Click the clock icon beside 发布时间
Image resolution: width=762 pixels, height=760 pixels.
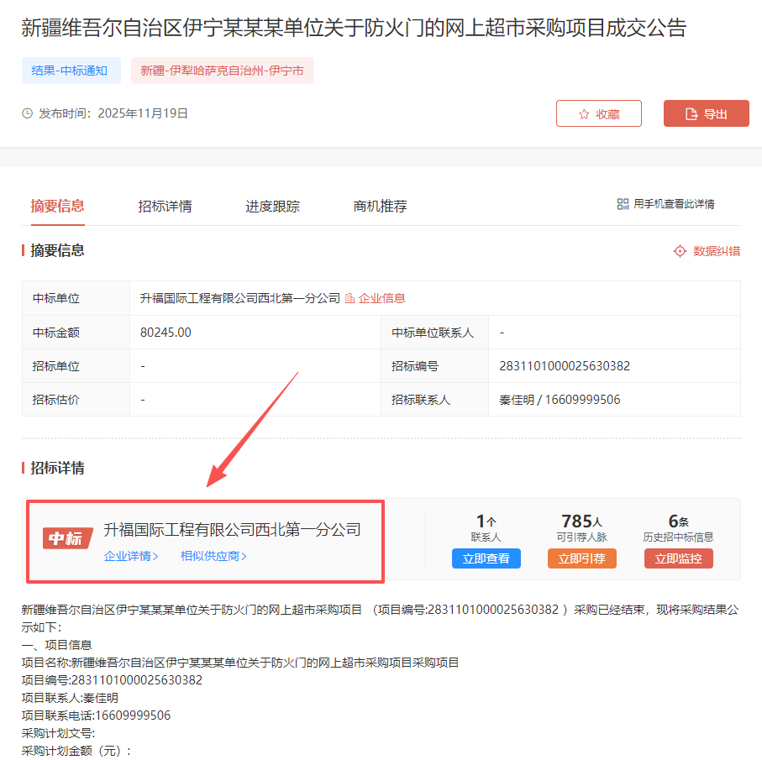click(x=27, y=113)
